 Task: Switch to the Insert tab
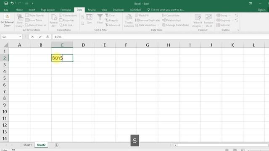pos(32,10)
